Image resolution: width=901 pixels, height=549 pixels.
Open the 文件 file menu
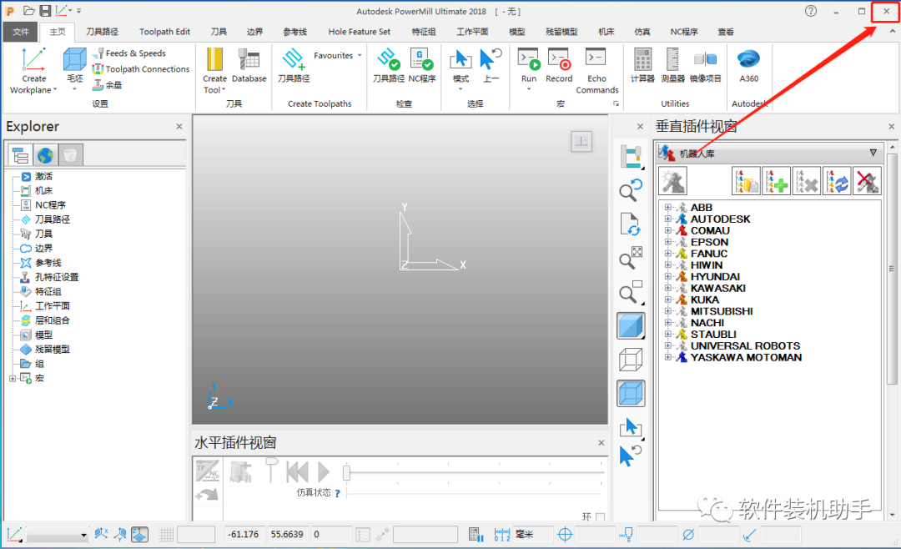[x=21, y=32]
